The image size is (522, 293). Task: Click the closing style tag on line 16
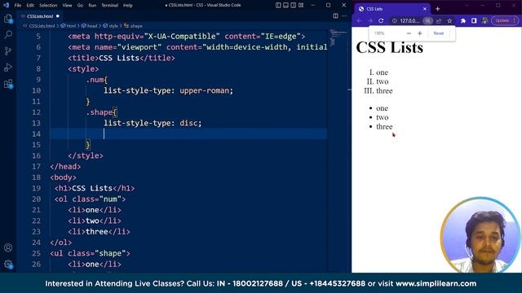pos(86,155)
